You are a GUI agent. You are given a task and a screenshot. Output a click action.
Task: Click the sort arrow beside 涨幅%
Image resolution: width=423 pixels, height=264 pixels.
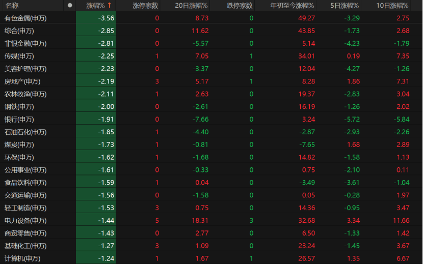[x=109, y=6]
